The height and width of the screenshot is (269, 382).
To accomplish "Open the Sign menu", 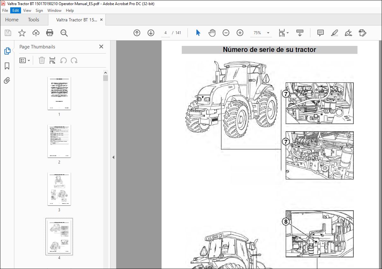I will pos(39,11).
